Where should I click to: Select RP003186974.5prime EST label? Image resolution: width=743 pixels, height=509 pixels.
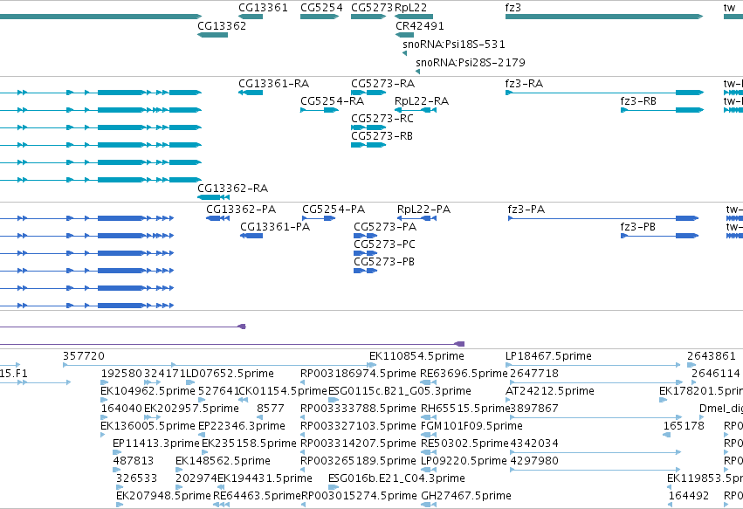pos(358,374)
